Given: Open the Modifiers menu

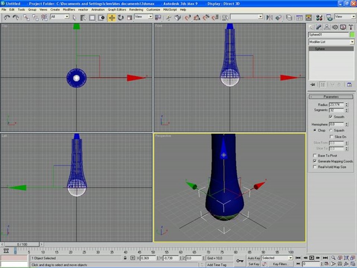Looking at the screenshot, I should 69,10.
